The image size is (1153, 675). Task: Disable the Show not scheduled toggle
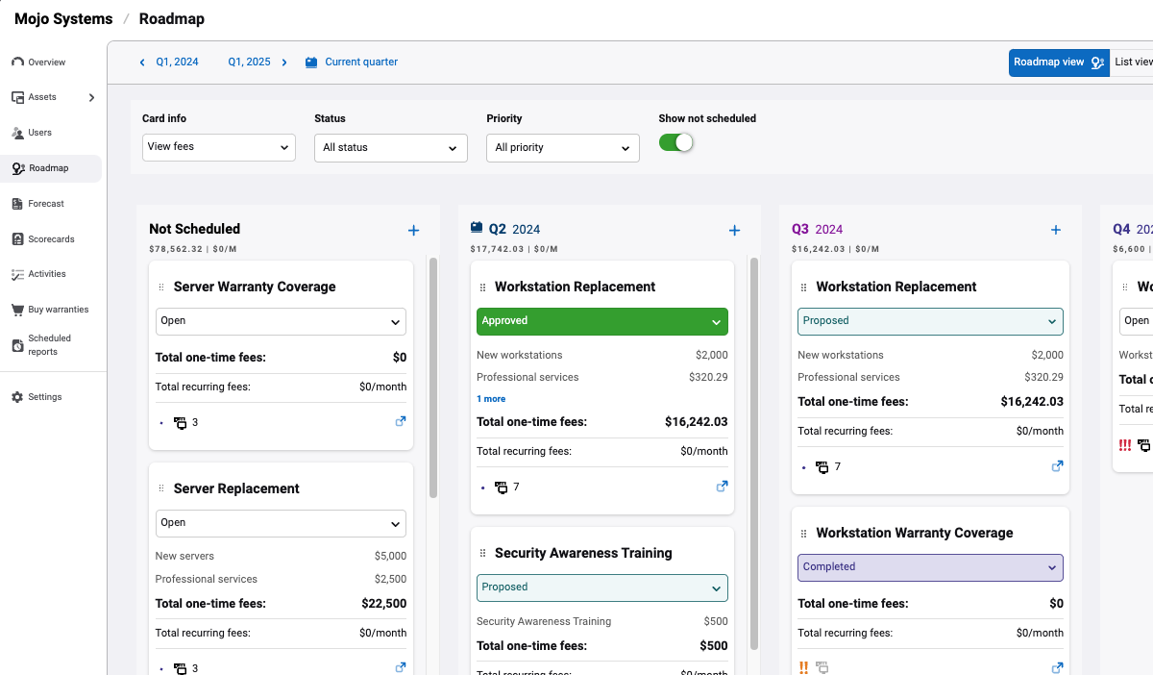[x=675, y=140]
